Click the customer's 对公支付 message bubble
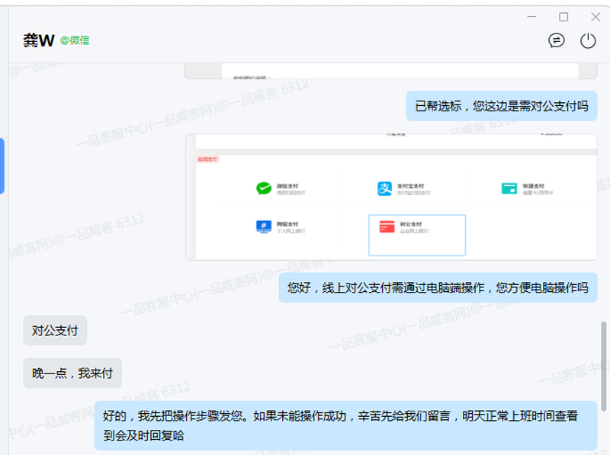Image resolution: width=610 pixels, height=455 pixels. (x=54, y=331)
